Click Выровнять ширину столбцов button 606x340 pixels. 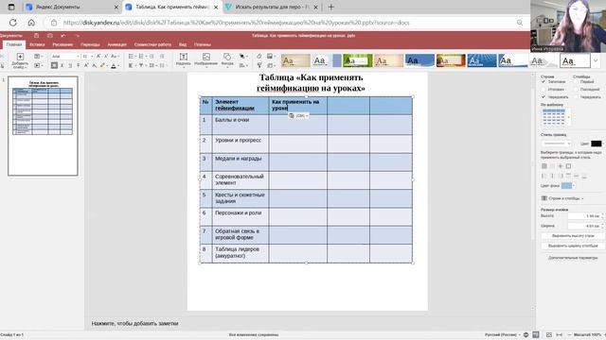pyautogui.click(x=573, y=246)
